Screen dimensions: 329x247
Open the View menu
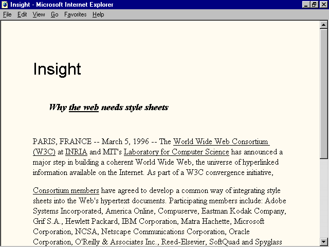coord(39,14)
